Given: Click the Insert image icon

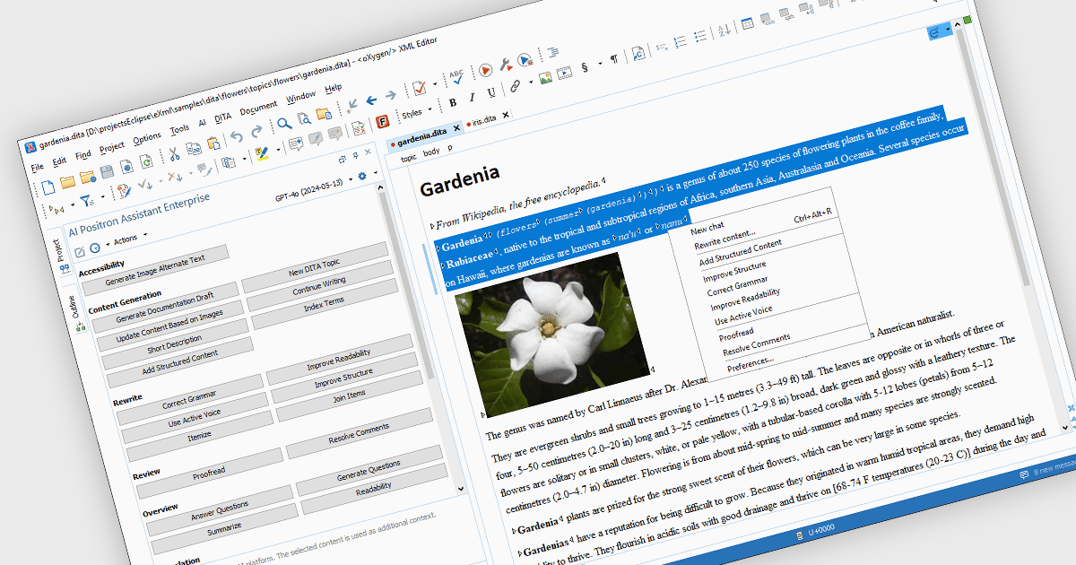Looking at the screenshot, I should tap(545, 78).
